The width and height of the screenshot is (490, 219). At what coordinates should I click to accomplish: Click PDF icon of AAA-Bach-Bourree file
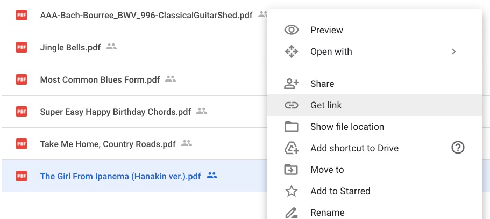(22, 15)
